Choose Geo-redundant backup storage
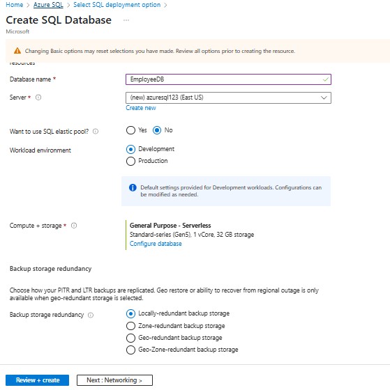Viewport: 390px width, 390px height. (130, 338)
